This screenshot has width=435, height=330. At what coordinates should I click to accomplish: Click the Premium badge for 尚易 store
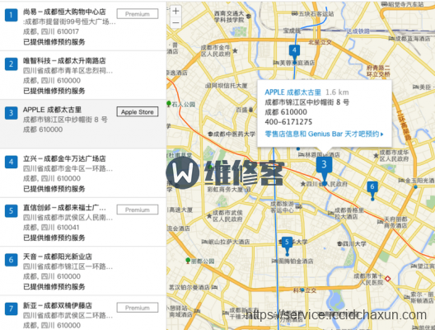(138, 14)
